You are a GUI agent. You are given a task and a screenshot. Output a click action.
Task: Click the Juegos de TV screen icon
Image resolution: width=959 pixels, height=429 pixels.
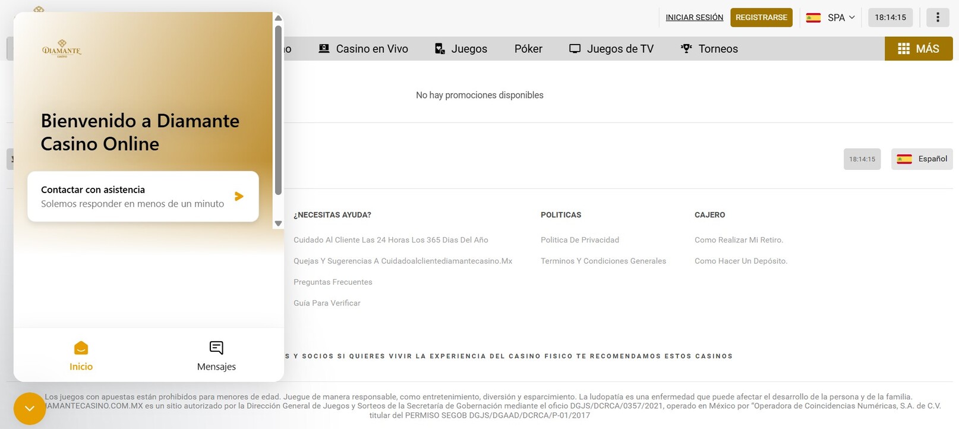tap(575, 49)
